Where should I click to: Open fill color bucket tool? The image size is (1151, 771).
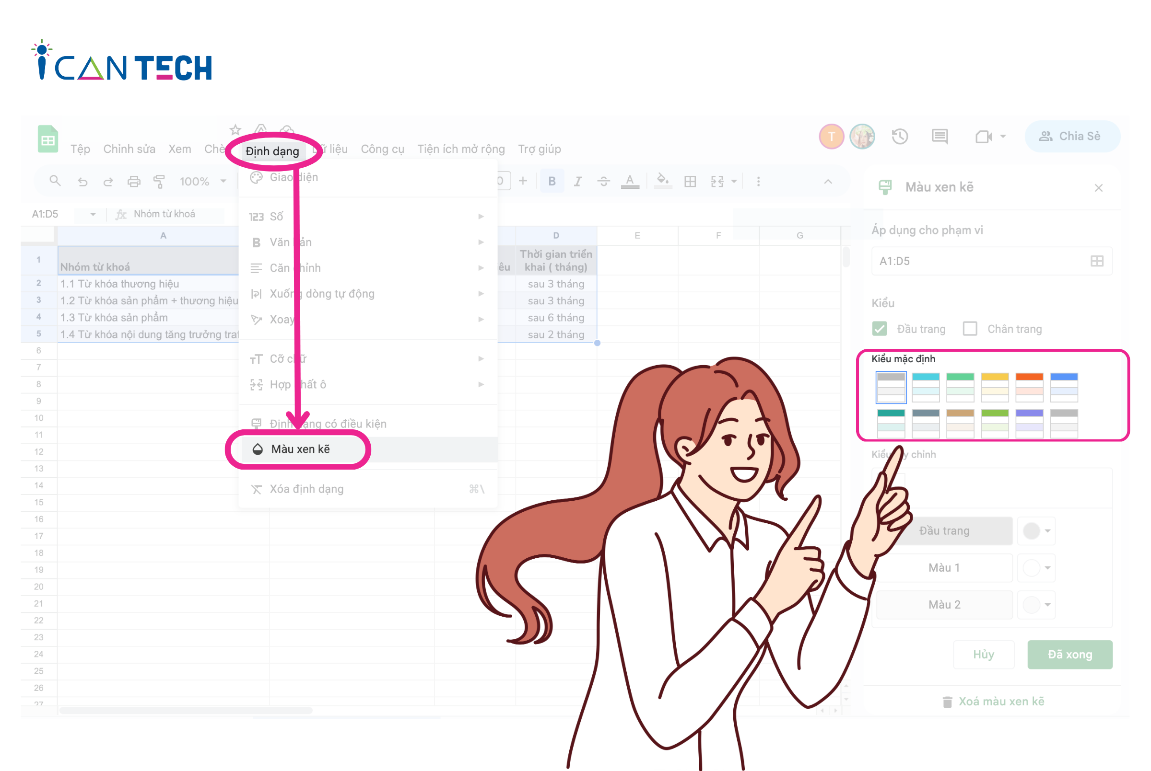click(663, 181)
